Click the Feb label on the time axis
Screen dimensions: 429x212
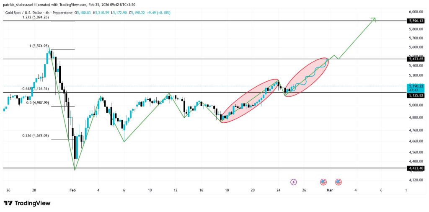click(x=72, y=190)
